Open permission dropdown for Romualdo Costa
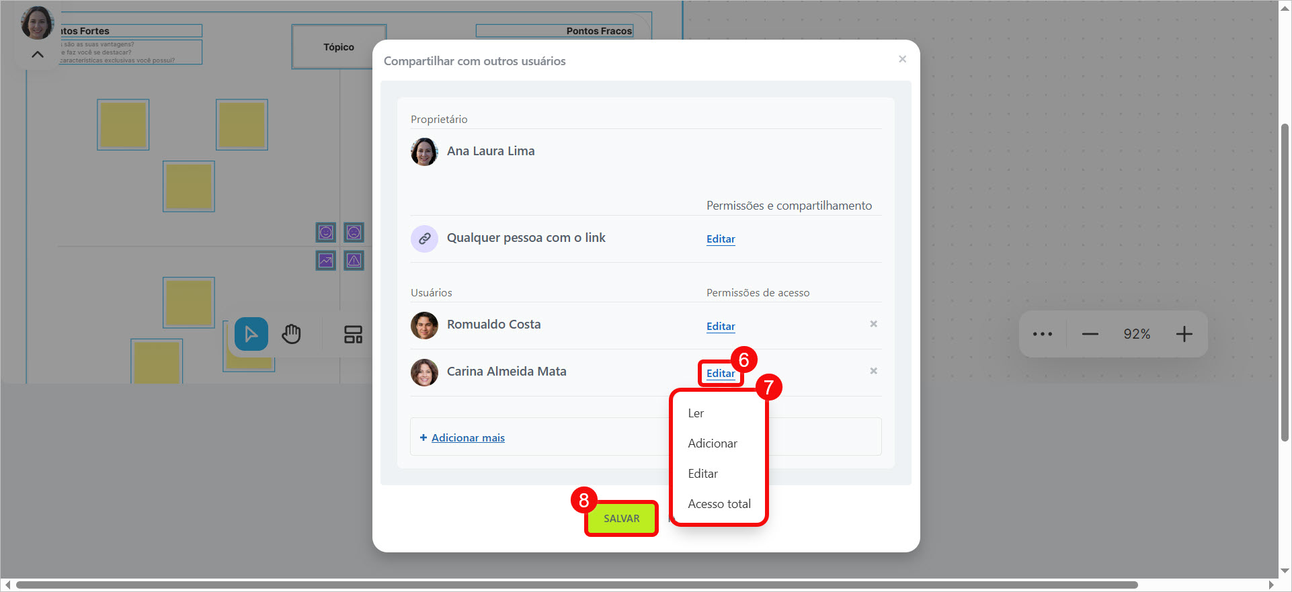1292x592 pixels. coord(720,327)
